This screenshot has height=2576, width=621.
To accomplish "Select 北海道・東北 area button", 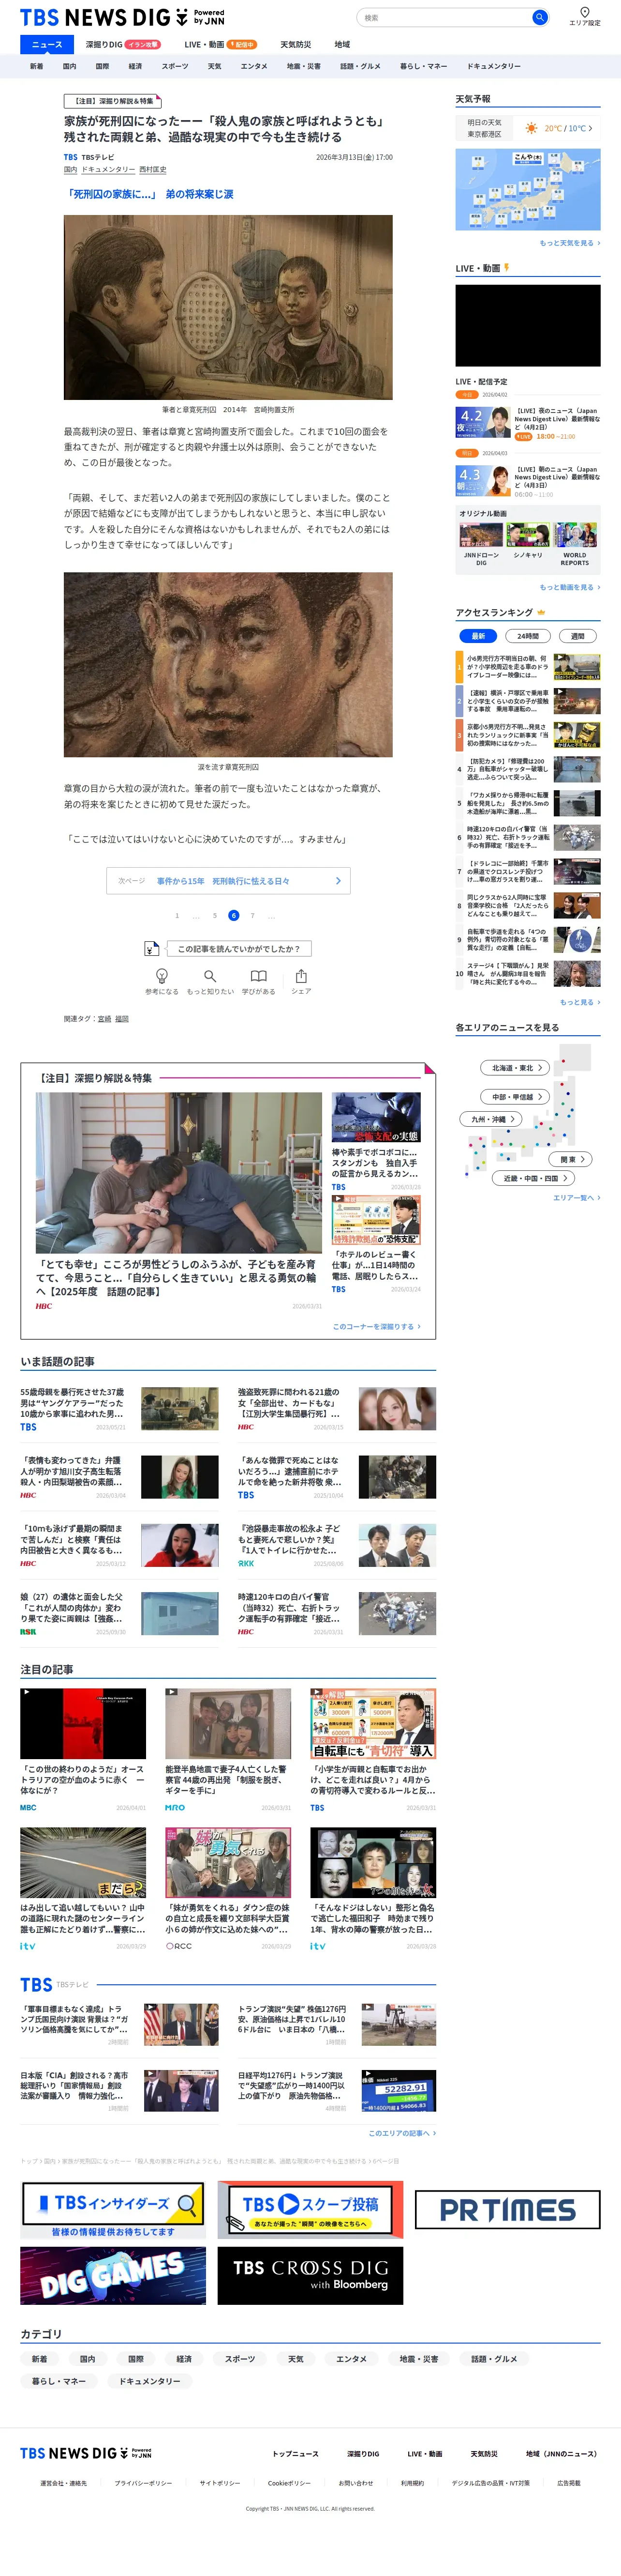I will pos(516,1068).
